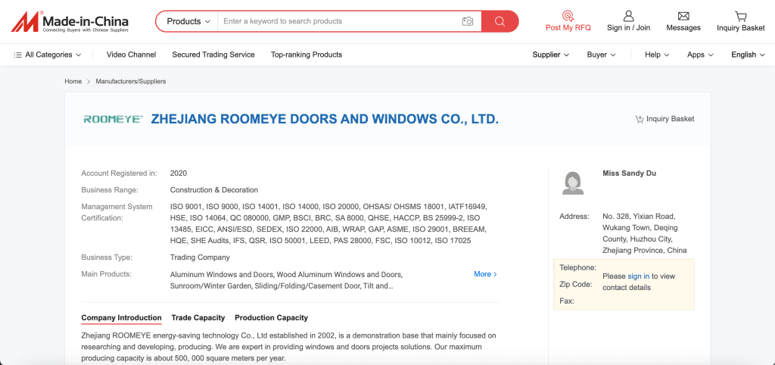Click the Construction & Decoration business range
The image size is (775, 365).
coord(214,190)
